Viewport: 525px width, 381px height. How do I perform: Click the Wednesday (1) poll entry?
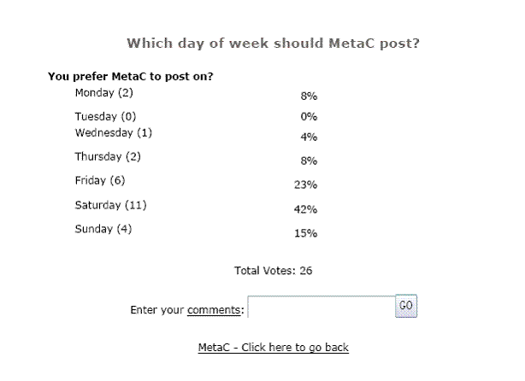(x=114, y=132)
